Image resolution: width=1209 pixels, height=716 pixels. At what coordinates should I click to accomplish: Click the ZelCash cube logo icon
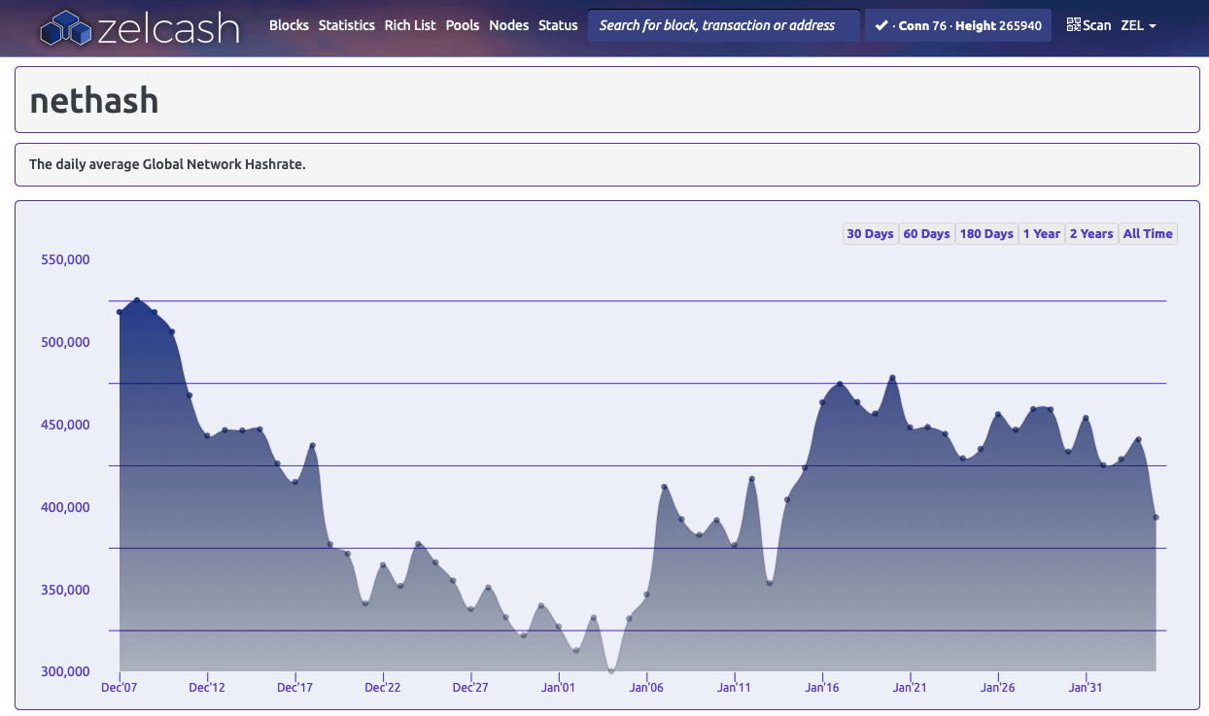65,27
